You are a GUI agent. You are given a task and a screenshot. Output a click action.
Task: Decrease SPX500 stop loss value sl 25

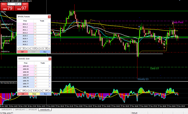pos(18,49)
